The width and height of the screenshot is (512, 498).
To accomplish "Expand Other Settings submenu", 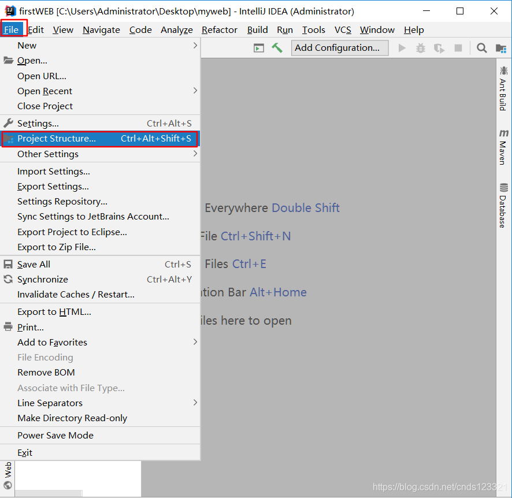I will [x=100, y=154].
